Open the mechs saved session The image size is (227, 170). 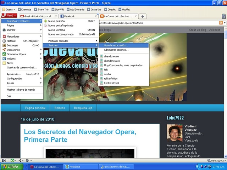click(123, 74)
